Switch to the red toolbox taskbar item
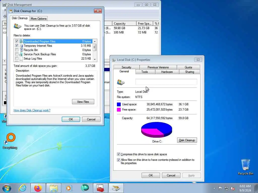Viewport: 258px width, 193px height. (x=100, y=188)
